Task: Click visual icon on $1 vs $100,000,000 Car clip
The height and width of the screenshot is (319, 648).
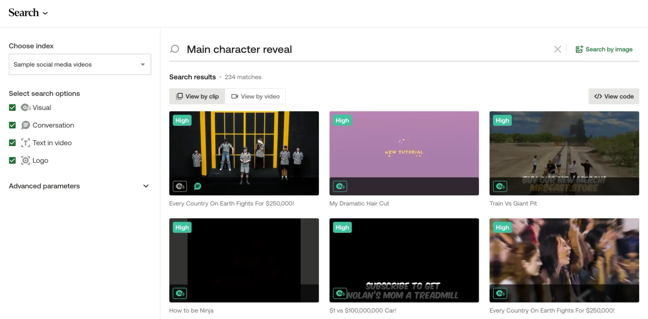Action: pos(340,293)
